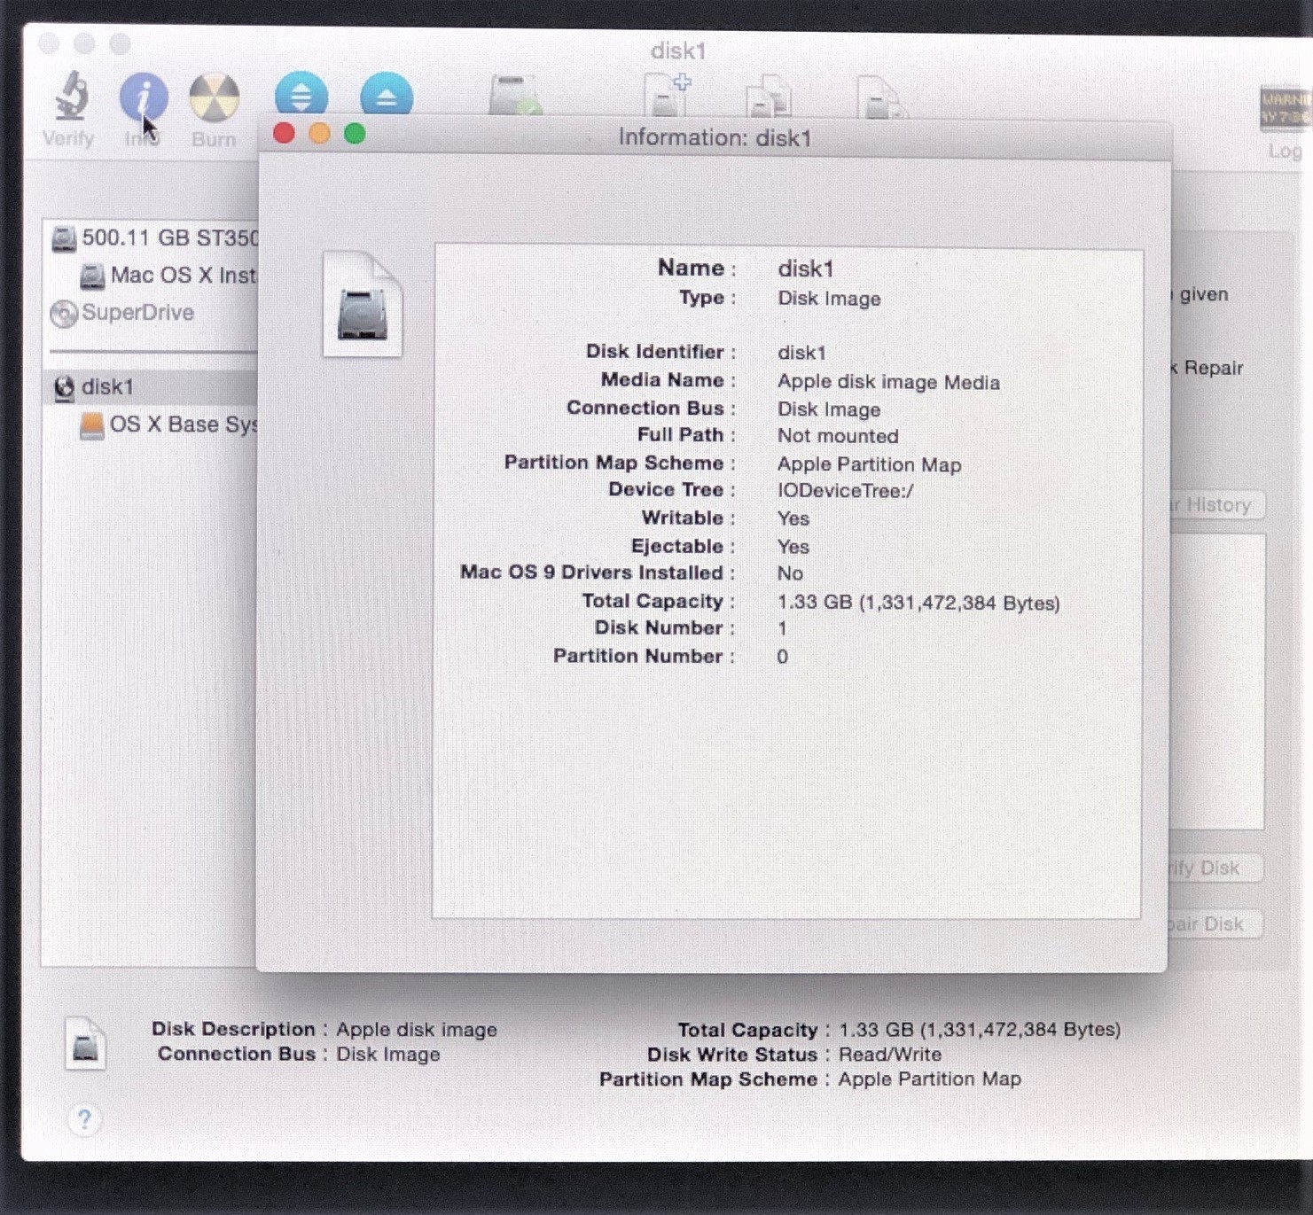The image size is (1313, 1215).
Task: Click the Name value disk1 in Information window
Action: click(805, 269)
